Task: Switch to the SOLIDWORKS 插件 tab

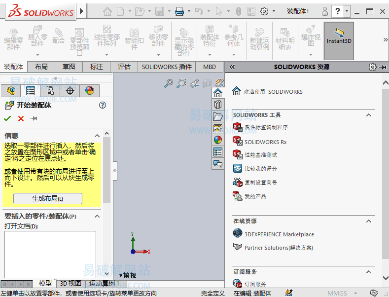Action: [x=167, y=67]
